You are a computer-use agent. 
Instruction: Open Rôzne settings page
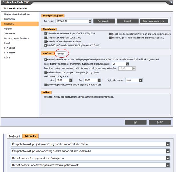(x=7, y=57)
